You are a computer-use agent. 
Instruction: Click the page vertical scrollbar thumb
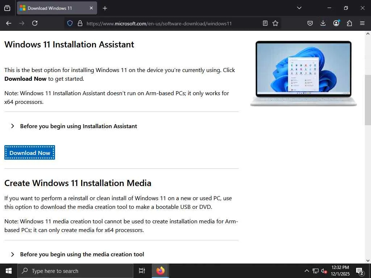(x=368, y=100)
